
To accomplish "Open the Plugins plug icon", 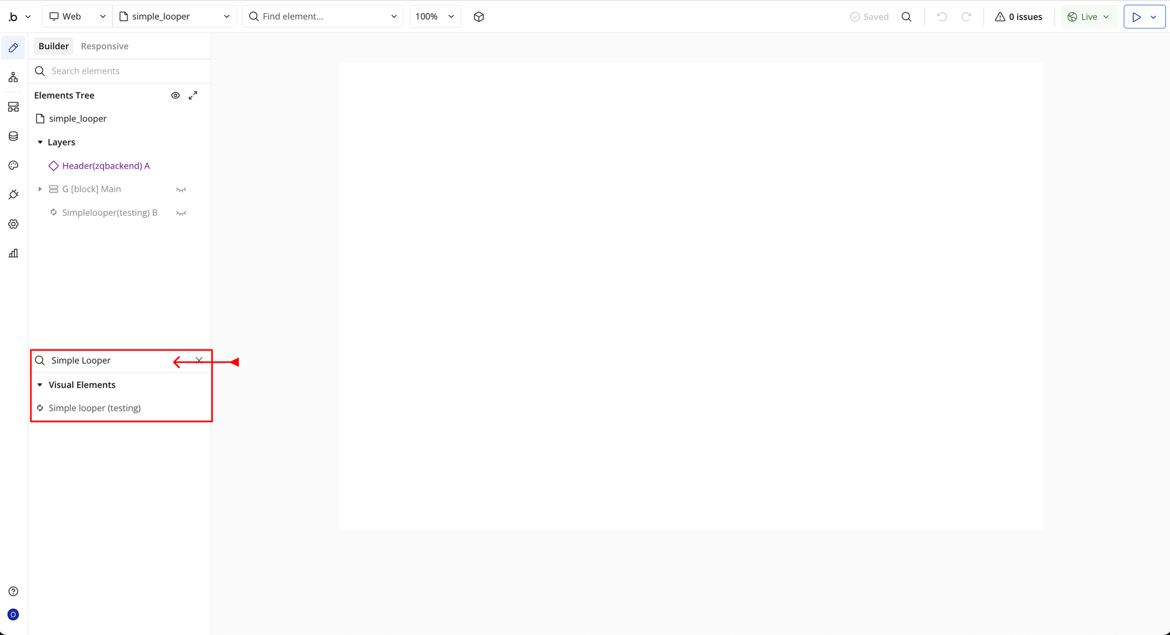I will click(x=13, y=195).
